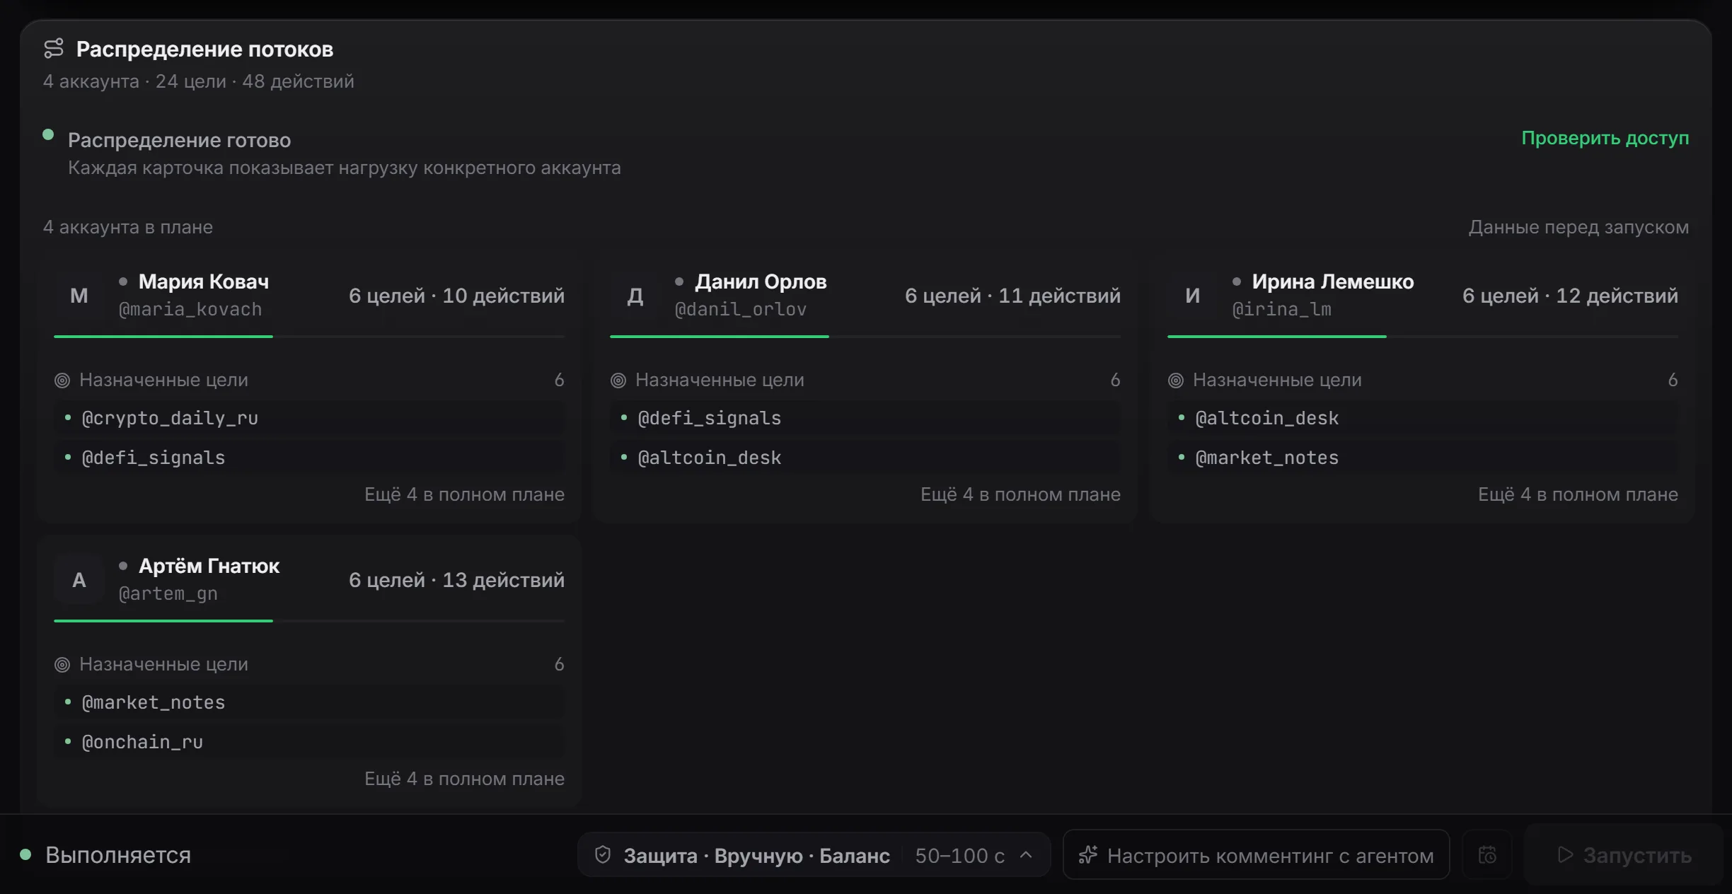This screenshot has height=894, width=1732.
Task: Click avatar letter И of Ирина Лемешко
Action: pos(1193,296)
